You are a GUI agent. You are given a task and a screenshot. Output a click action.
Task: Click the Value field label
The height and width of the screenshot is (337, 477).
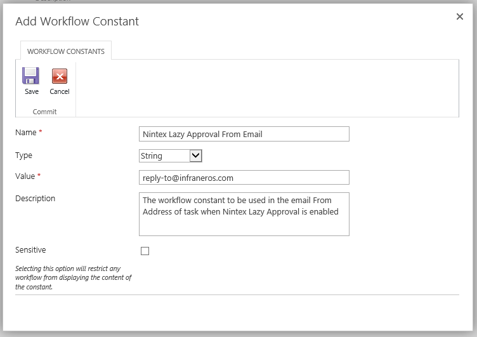(25, 176)
